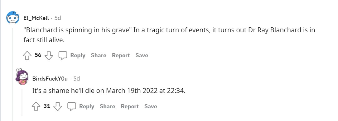Image resolution: width=338 pixels, height=121 pixels.
Task: Downvote BirdsFuckY0u's reply
Action: [x=58, y=106]
